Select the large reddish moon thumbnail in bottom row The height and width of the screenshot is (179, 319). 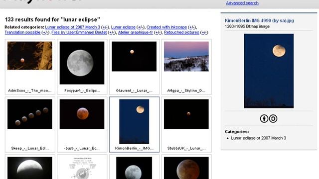tap(186, 168)
